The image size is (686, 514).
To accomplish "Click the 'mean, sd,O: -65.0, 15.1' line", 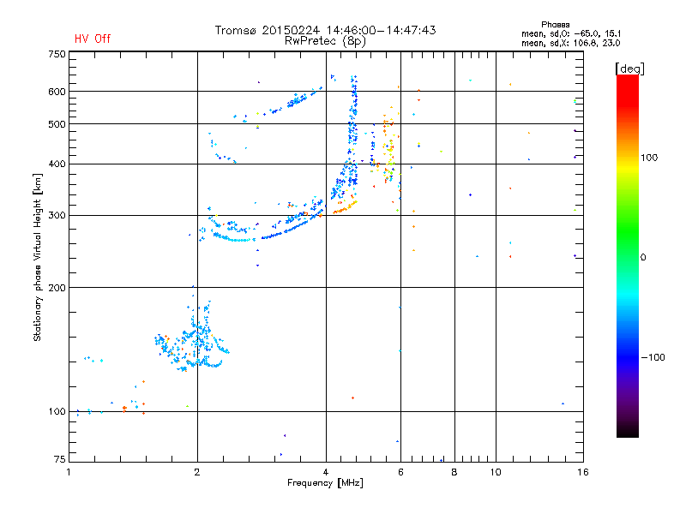I will (x=571, y=33).
